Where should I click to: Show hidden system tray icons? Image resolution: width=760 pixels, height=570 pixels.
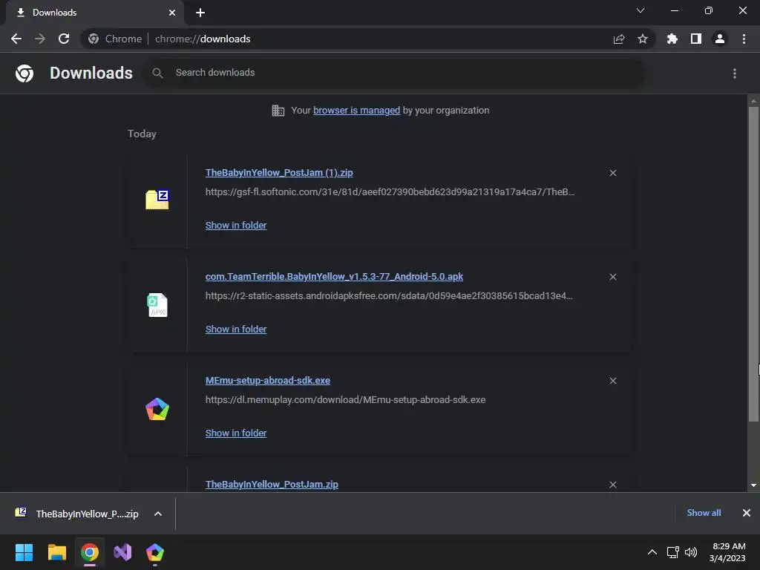(x=652, y=552)
